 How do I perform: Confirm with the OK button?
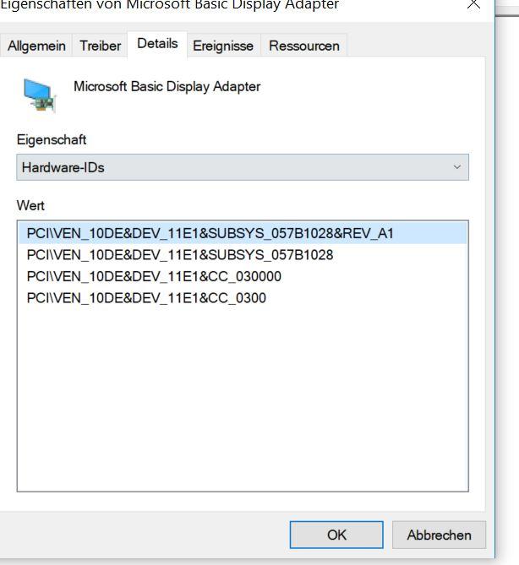pos(336,535)
